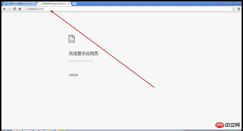Minimize the browser window
243x131 pixels.
(227, 3)
